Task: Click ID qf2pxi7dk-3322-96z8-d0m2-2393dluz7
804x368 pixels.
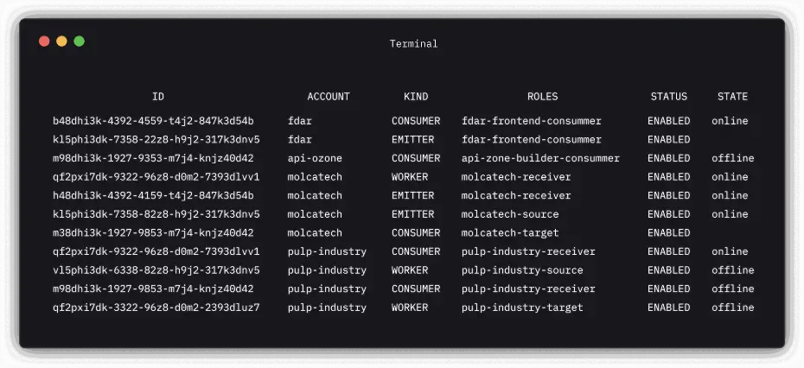Action: pyautogui.click(x=156, y=308)
